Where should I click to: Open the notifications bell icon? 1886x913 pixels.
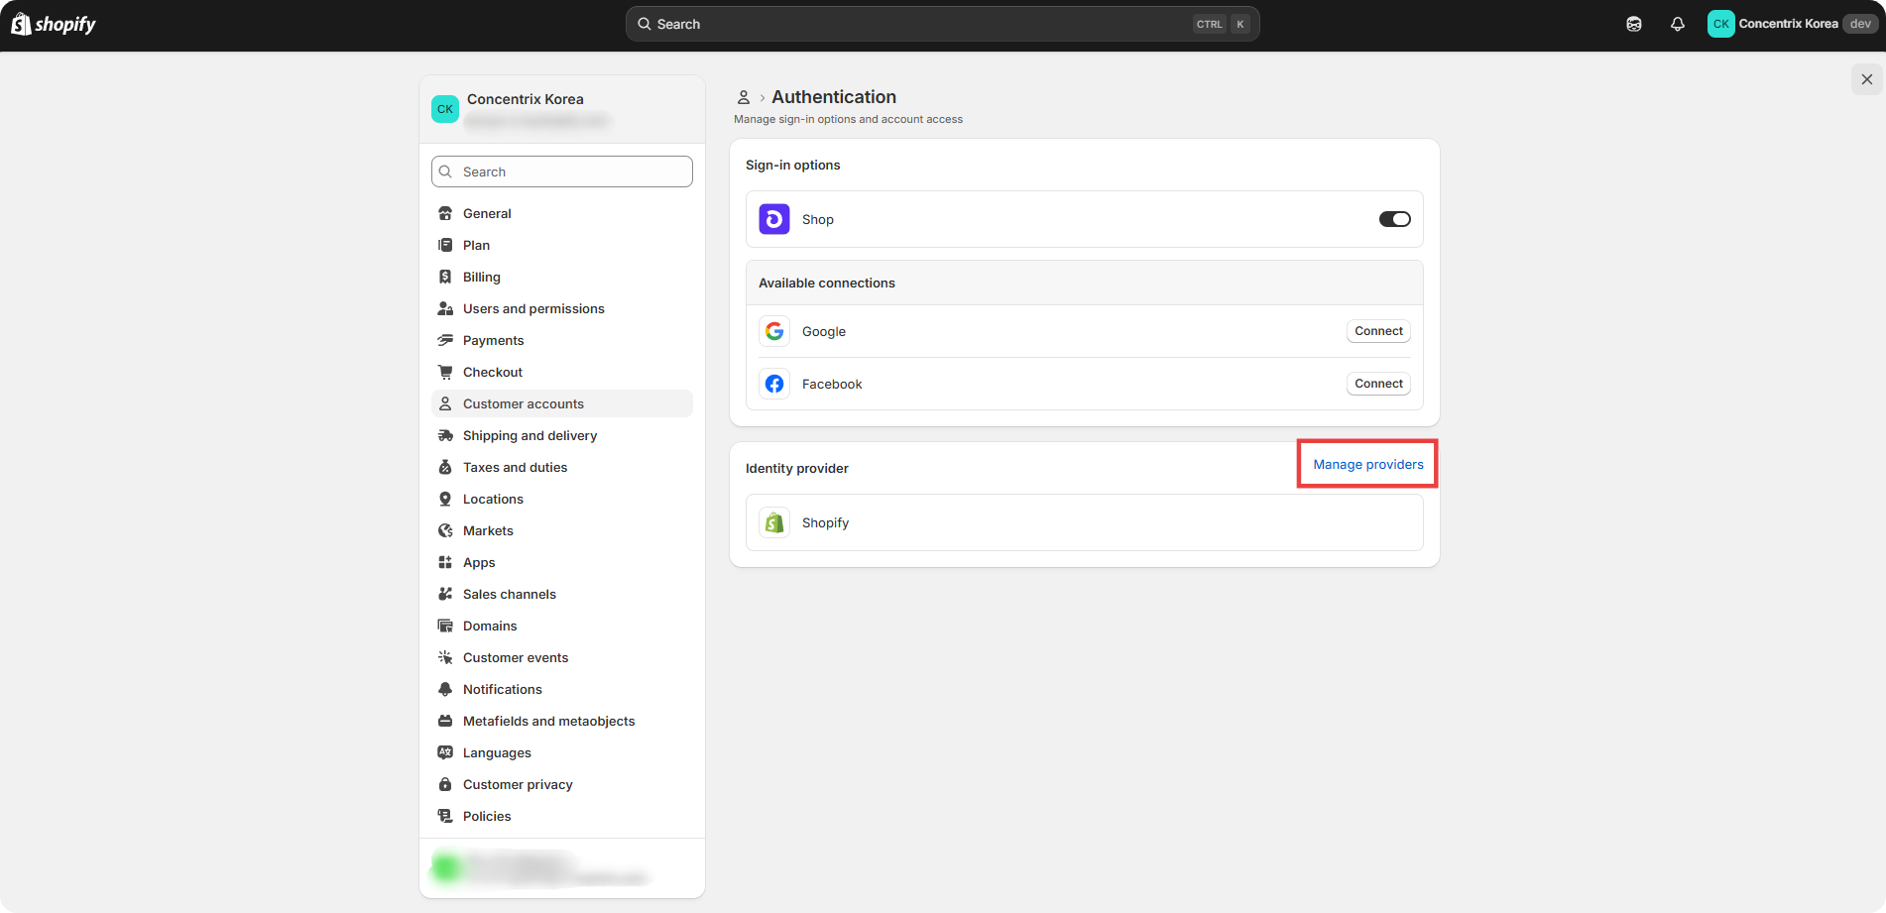(x=1678, y=24)
